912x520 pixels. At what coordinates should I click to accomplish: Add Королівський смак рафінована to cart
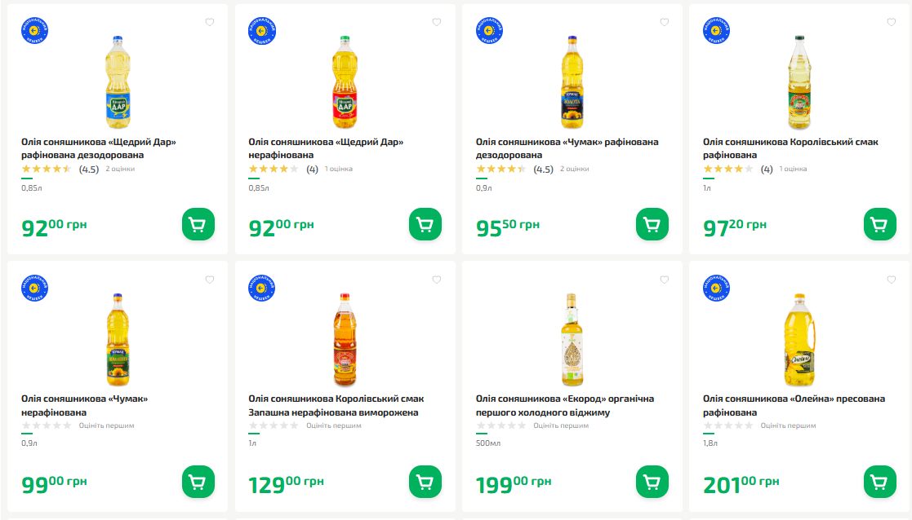879,224
